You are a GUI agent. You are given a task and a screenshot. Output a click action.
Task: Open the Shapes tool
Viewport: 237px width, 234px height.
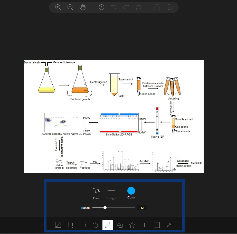point(120,225)
